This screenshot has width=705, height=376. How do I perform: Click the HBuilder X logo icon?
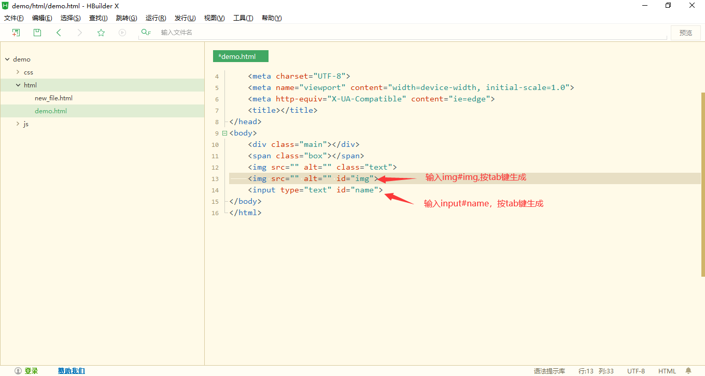[5, 6]
